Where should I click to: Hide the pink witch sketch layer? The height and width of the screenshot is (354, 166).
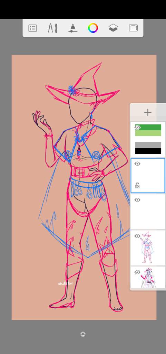click(137, 236)
